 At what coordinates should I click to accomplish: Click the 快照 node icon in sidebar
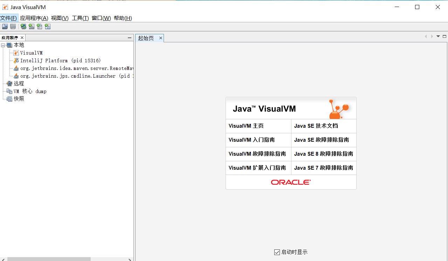[x=9, y=99]
